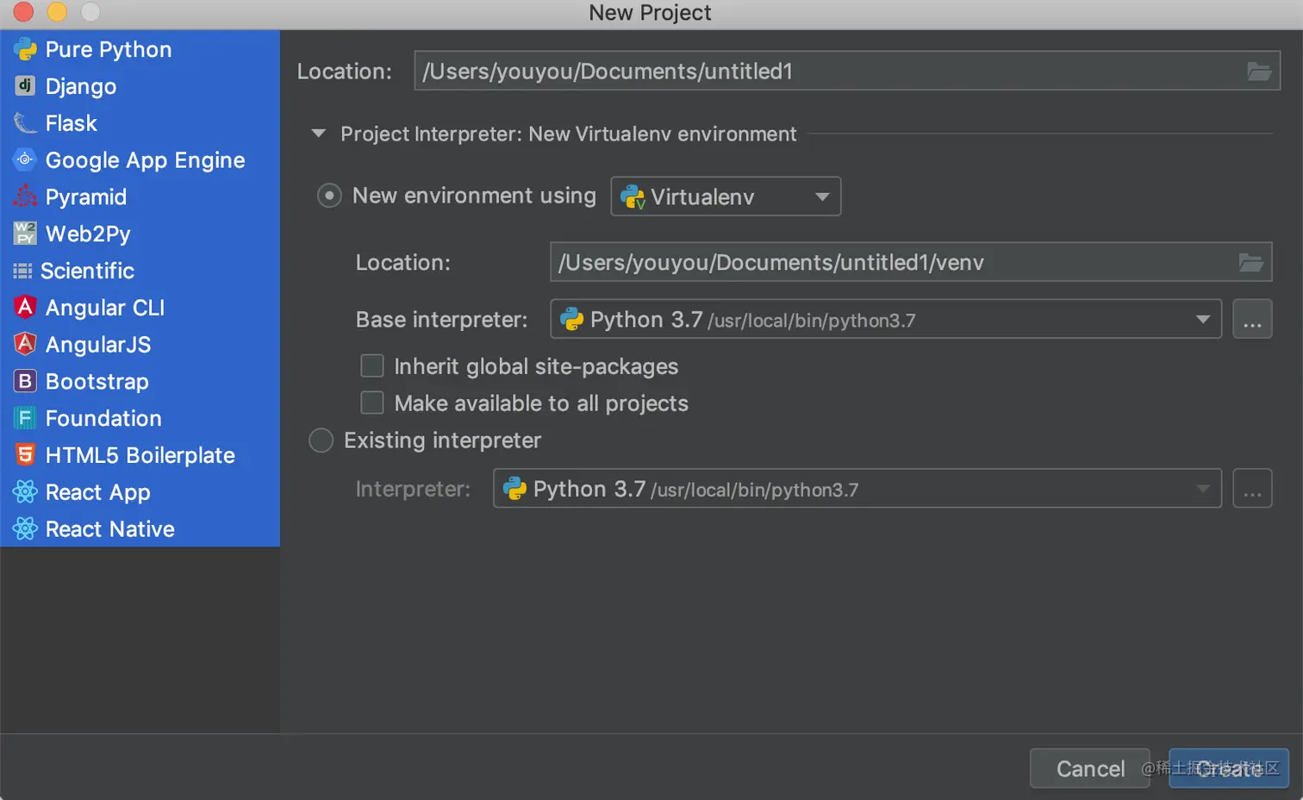This screenshot has width=1303, height=800.
Task: Click the Cancel button
Action: point(1090,768)
